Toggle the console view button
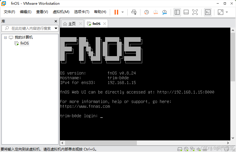The height and width of the screenshot is (152, 236). point(208,12)
